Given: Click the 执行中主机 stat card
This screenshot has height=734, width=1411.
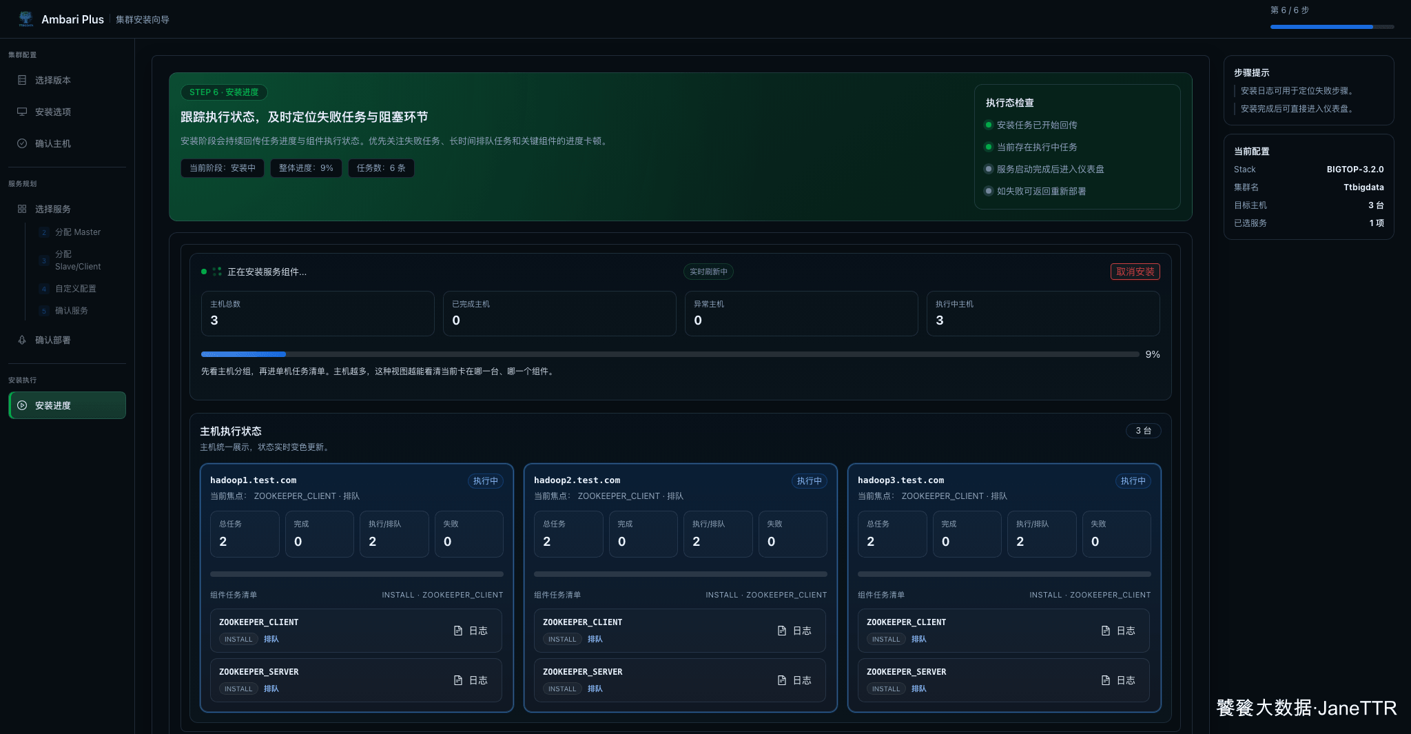Looking at the screenshot, I should pyautogui.click(x=1043, y=314).
